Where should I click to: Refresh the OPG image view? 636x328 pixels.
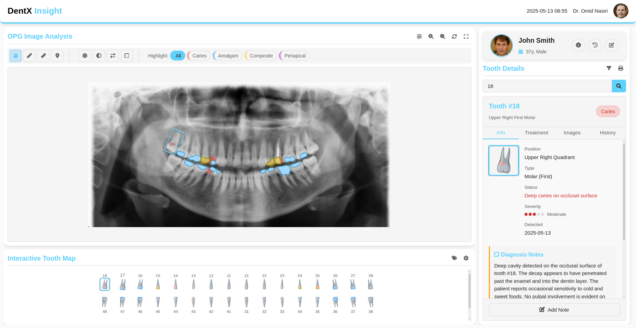pos(454,37)
